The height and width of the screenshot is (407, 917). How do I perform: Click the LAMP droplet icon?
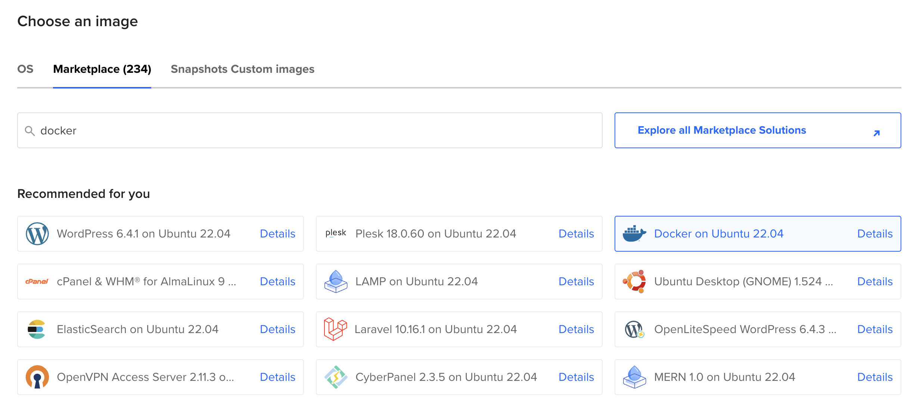pyautogui.click(x=336, y=282)
